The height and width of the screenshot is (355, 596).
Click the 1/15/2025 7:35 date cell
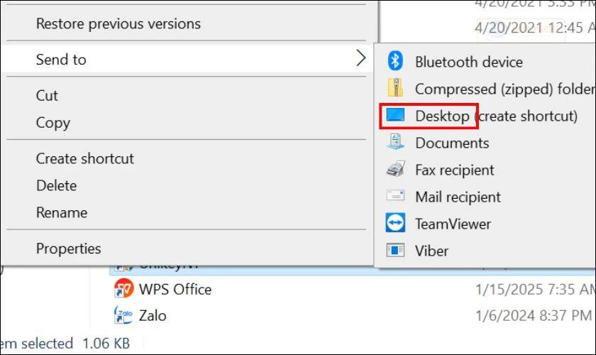536,289
